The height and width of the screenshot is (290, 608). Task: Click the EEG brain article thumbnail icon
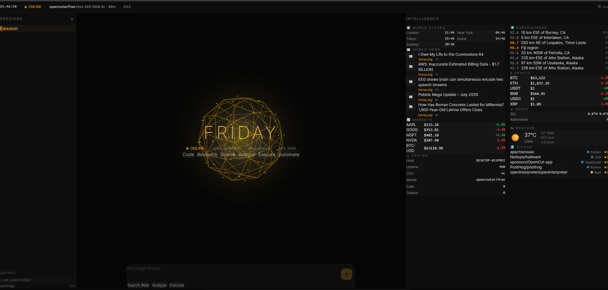(411, 82)
